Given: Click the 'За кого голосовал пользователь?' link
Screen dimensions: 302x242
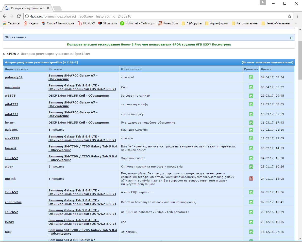Looking at the screenshot, I should pyautogui.click(x=267, y=63).
